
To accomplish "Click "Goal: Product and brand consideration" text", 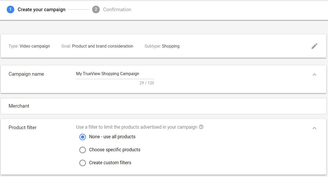I will point(97,46).
